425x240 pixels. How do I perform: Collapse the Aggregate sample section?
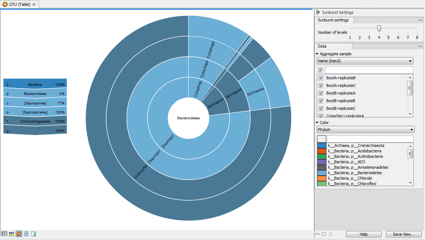317,54
